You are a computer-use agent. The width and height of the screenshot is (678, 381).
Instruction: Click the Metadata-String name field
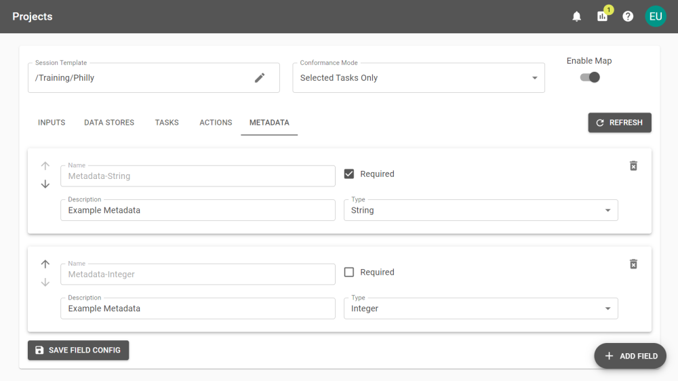[197, 176]
